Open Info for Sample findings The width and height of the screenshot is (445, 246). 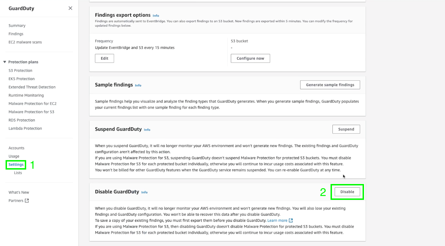pos(138,85)
